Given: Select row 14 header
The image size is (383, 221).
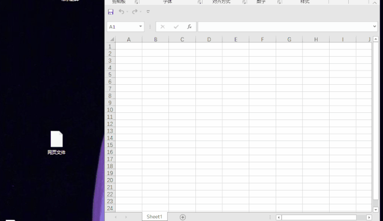Looking at the screenshot, I should pos(110,138).
